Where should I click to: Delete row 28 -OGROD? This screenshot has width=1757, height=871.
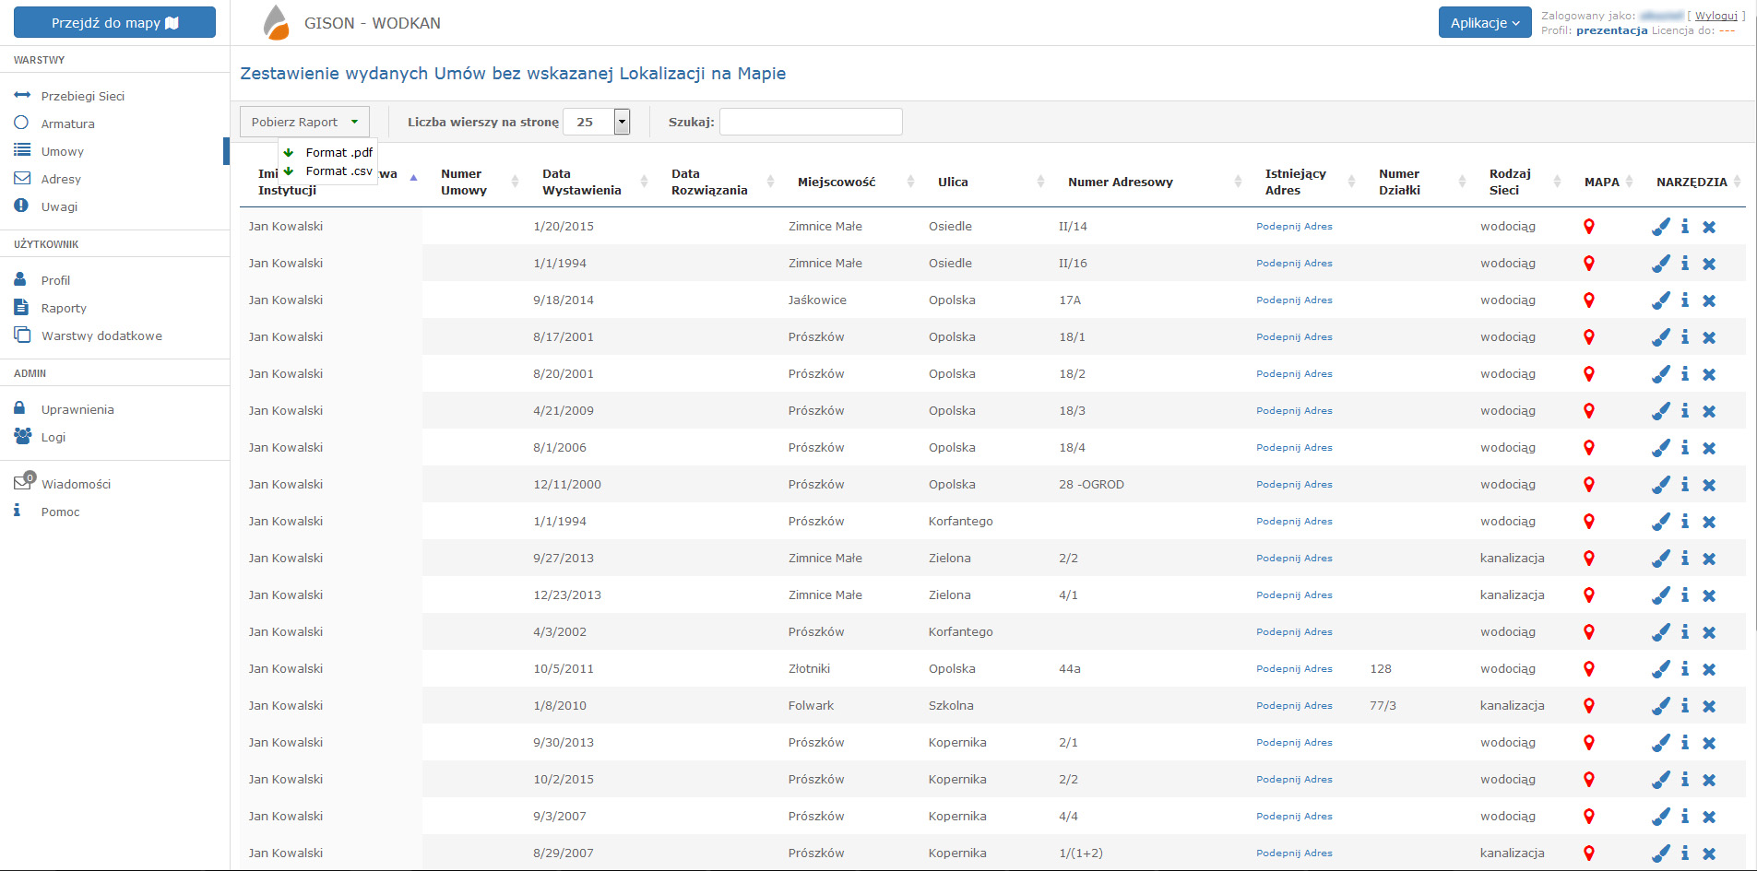tap(1709, 485)
